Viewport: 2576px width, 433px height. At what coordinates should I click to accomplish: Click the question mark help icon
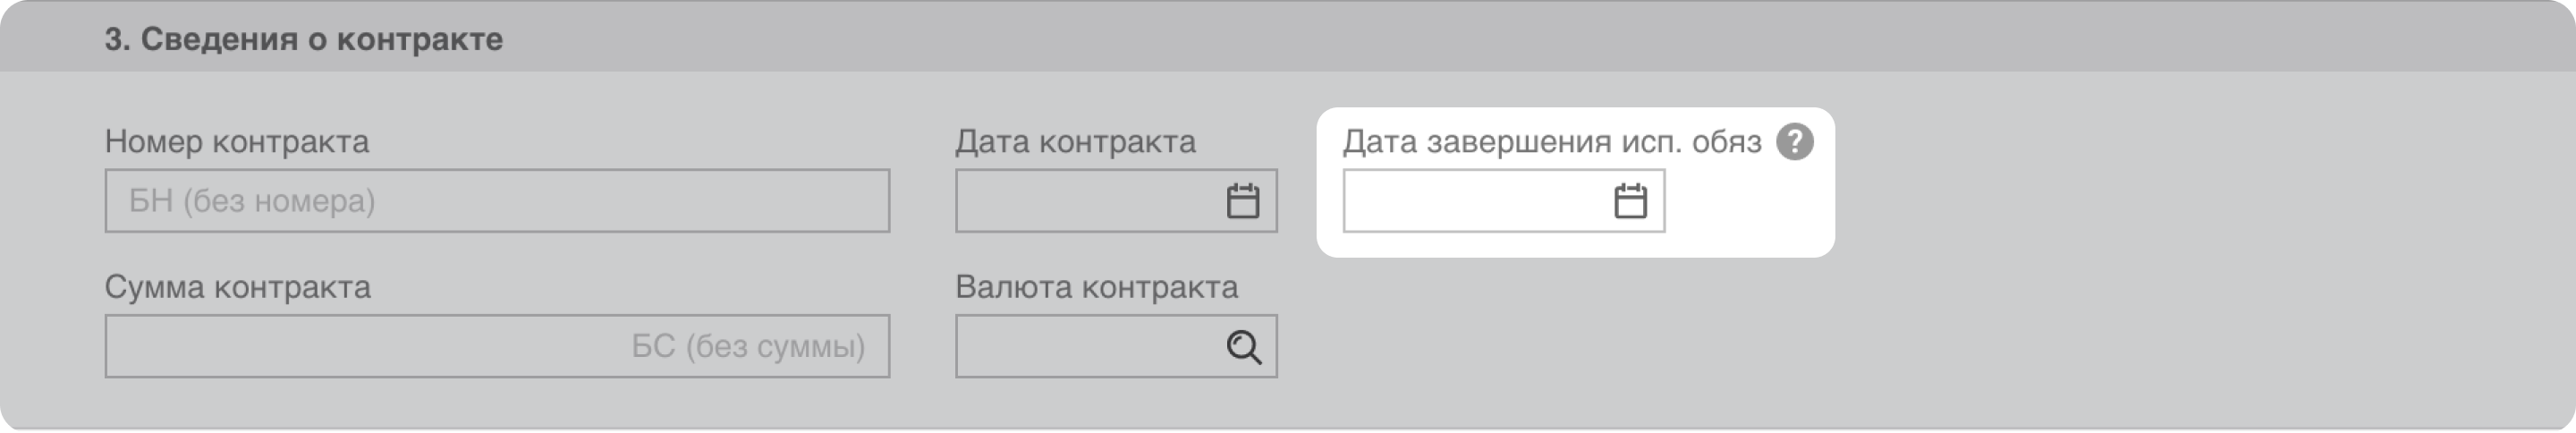[x=1794, y=142]
